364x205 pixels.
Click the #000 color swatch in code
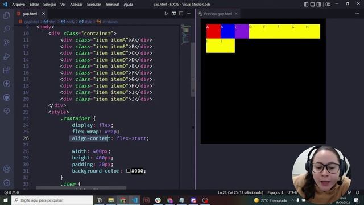coord(129,171)
